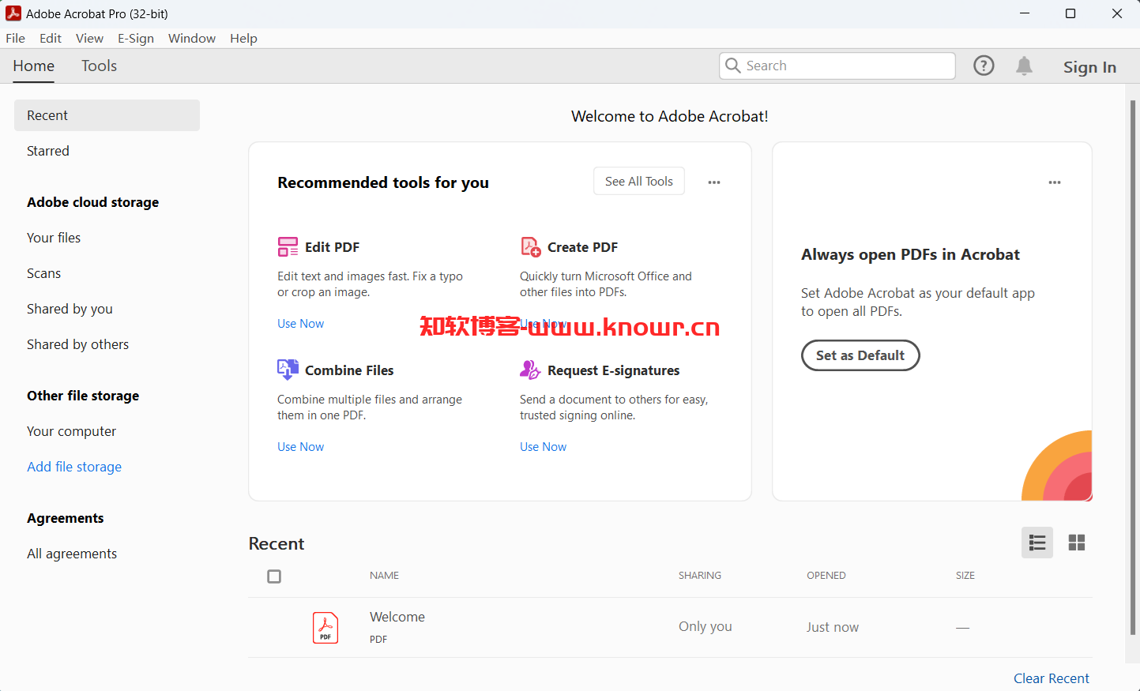Image resolution: width=1140 pixels, height=691 pixels.
Task: Click the Create PDF heading
Action: point(582,247)
